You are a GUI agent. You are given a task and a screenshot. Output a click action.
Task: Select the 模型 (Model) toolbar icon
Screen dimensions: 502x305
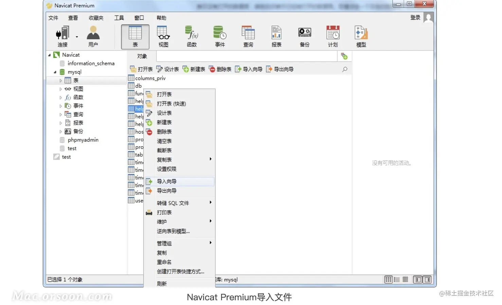361,36
